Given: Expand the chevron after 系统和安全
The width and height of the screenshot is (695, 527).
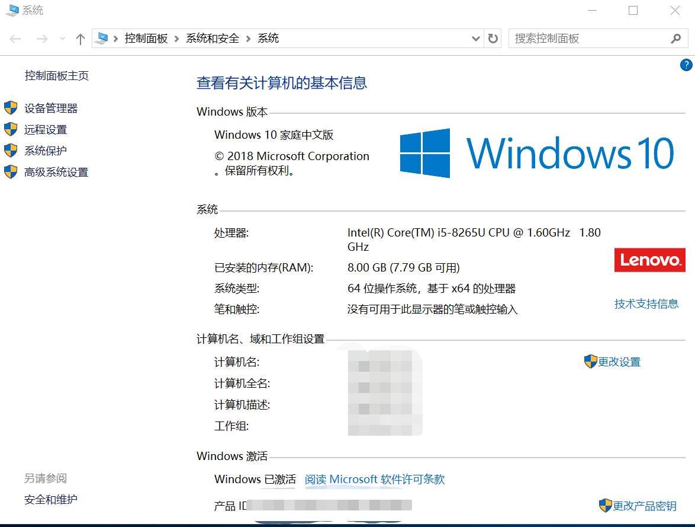Looking at the screenshot, I should tap(248, 39).
